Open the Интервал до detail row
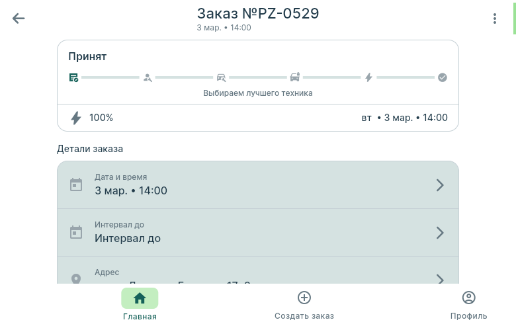This screenshot has height=326, width=516. tap(258, 233)
